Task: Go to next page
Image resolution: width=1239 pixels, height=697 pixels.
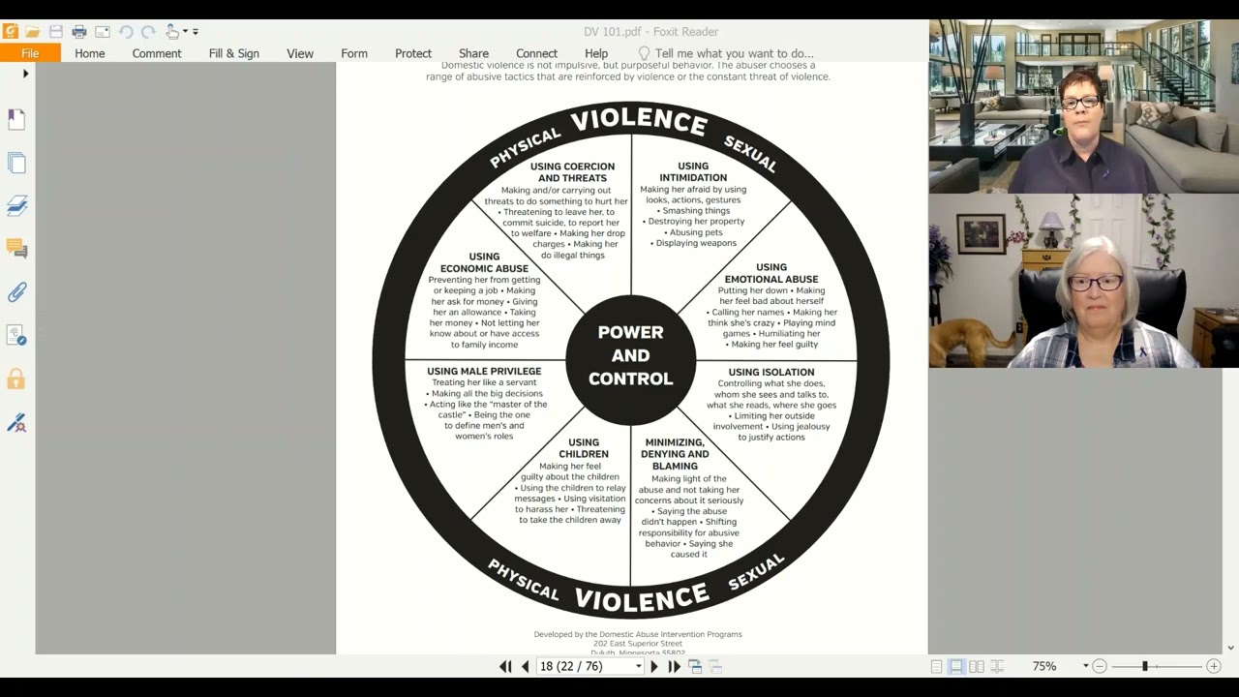Action: (654, 666)
